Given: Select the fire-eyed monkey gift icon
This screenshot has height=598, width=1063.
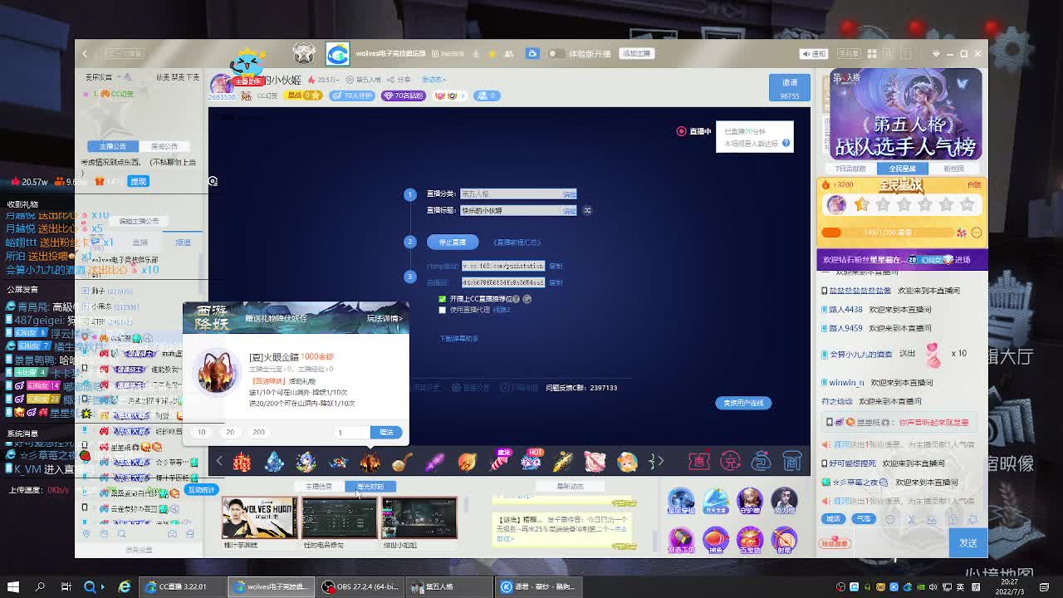Looking at the screenshot, I should (x=370, y=461).
